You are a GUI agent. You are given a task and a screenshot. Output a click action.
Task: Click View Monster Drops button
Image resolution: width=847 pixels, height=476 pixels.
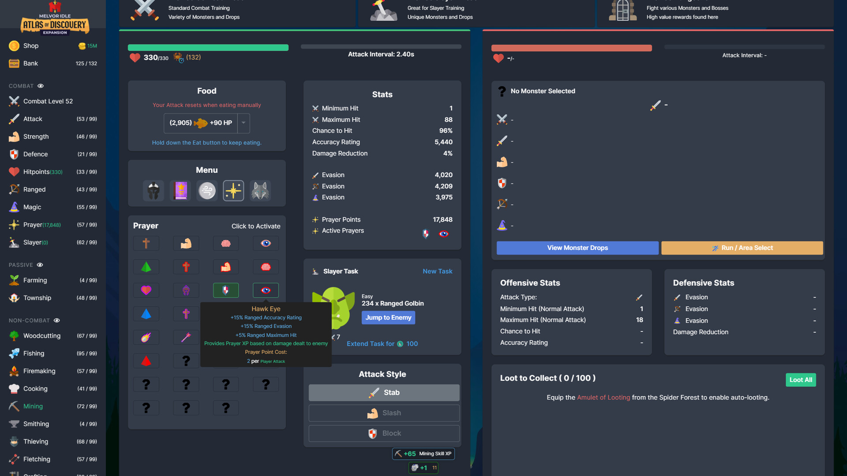click(577, 248)
